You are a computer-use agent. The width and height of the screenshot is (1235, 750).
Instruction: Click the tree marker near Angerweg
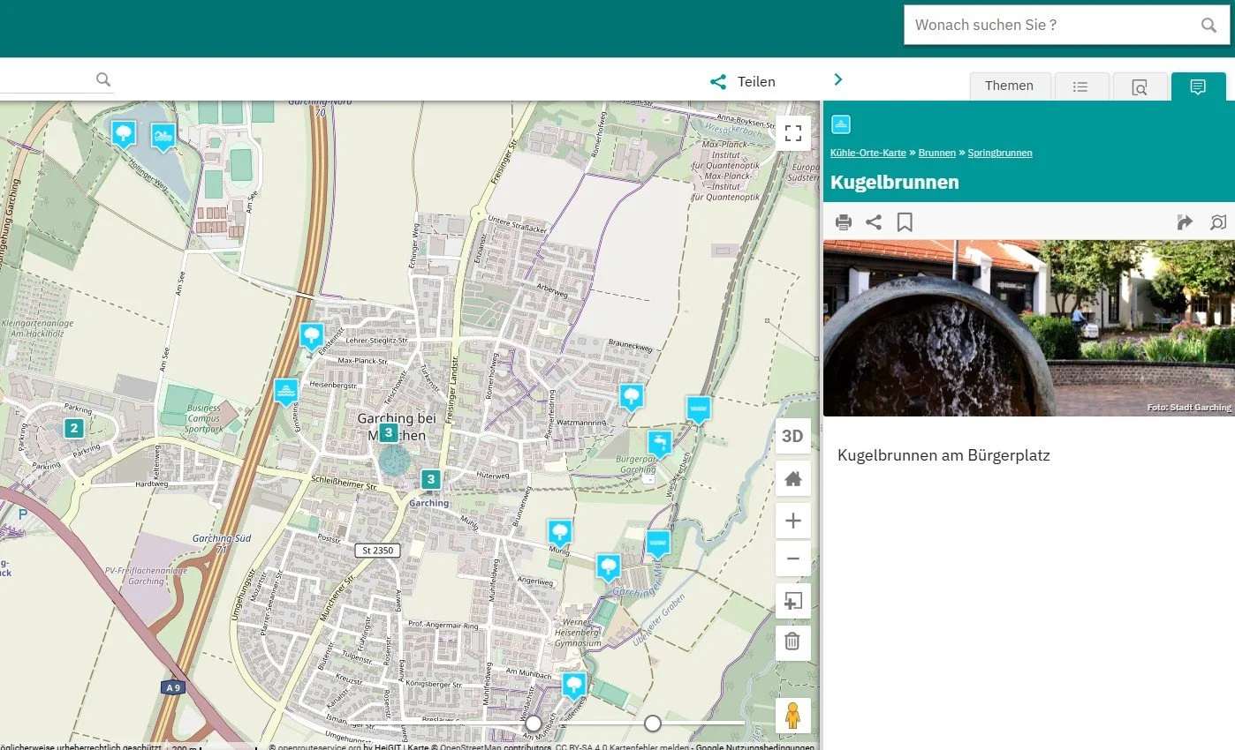pyautogui.click(x=608, y=566)
